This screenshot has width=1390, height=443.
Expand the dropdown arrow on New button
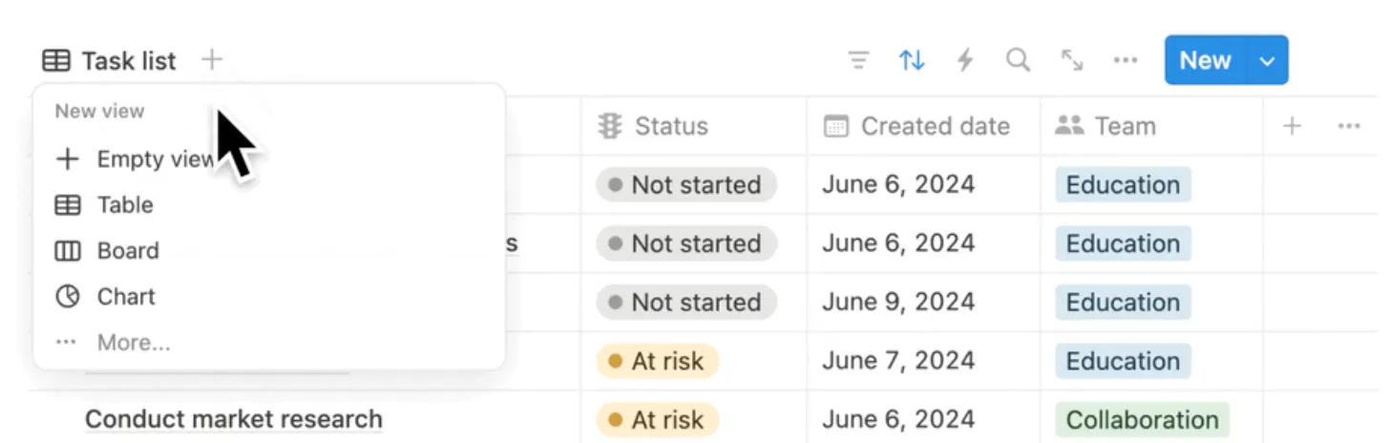1267,61
